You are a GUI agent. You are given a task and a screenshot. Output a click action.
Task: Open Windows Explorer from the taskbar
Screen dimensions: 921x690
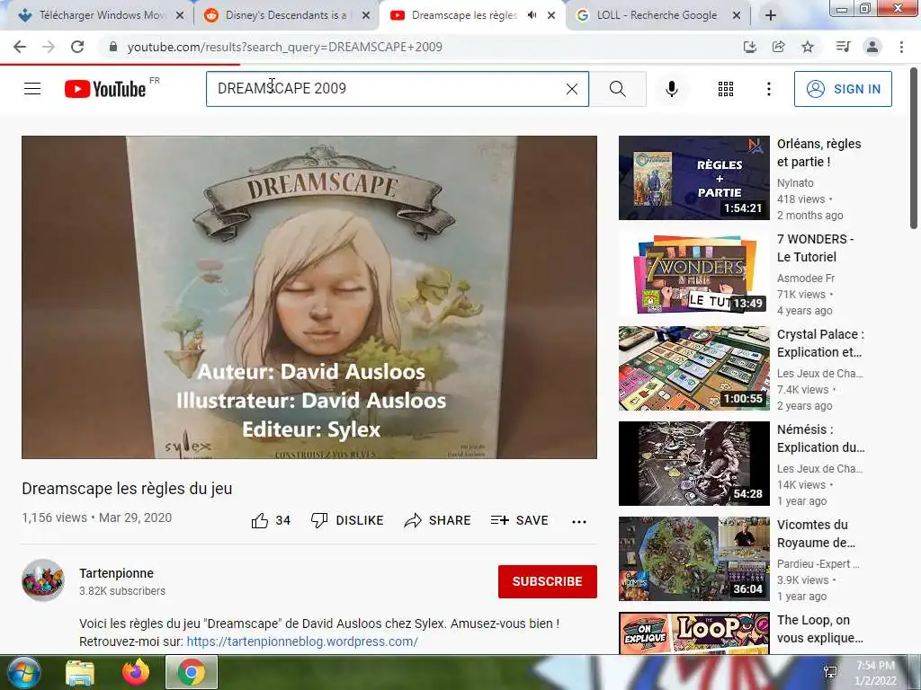pyautogui.click(x=80, y=672)
